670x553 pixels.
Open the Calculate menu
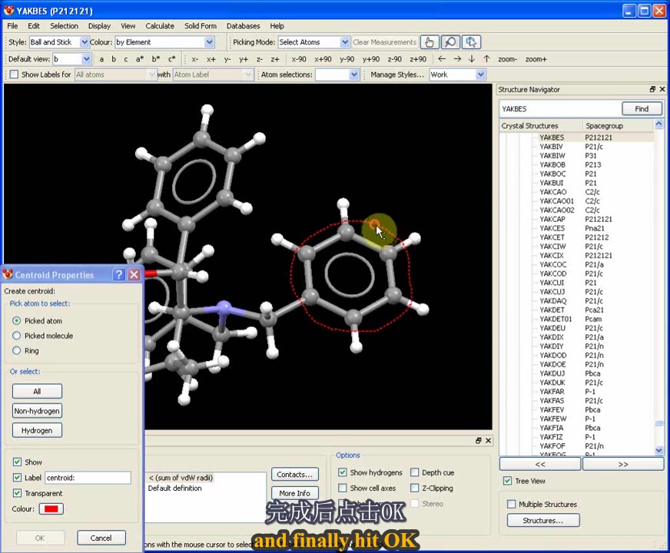(x=160, y=26)
